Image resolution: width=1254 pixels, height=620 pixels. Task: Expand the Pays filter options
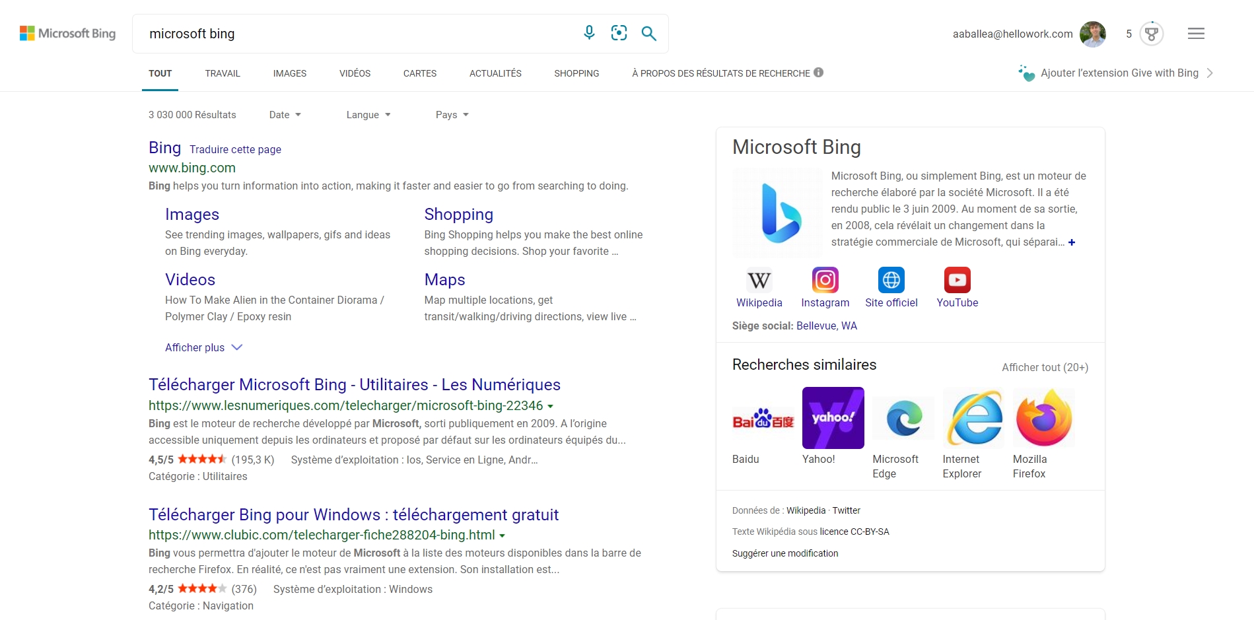(452, 114)
